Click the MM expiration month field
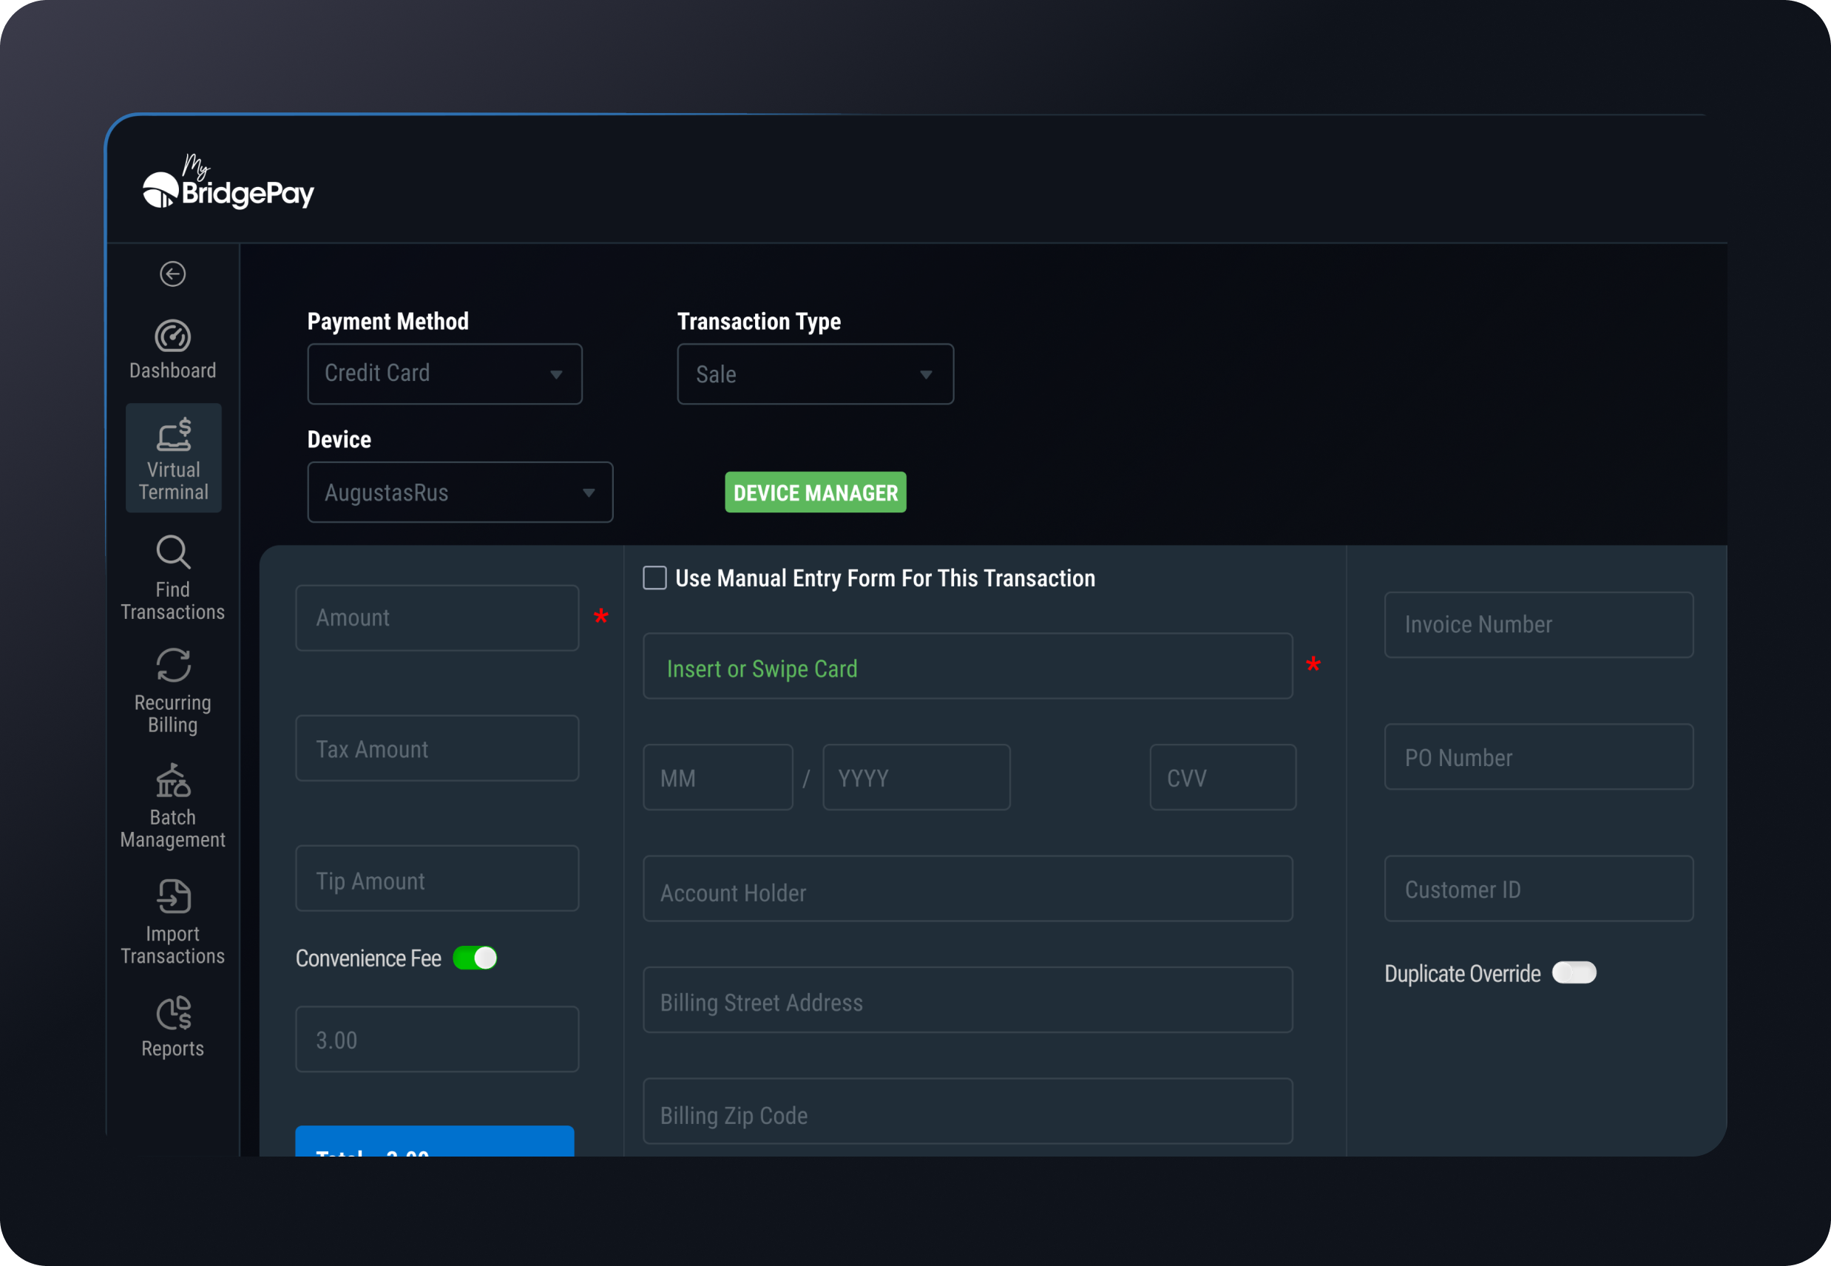This screenshot has width=1831, height=1266. 717,776
